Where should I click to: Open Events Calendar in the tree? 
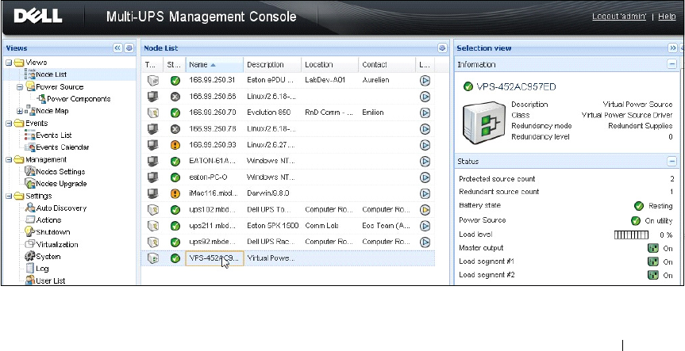(63, 147)
